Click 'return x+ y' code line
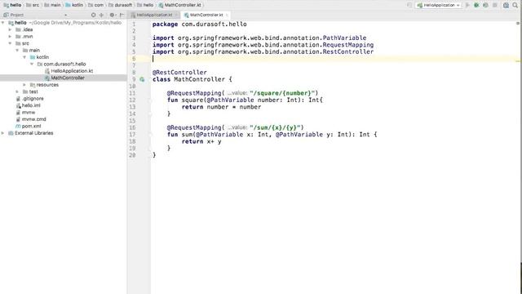This screenshot has width=522, height=294. click(x=201, y=141)
